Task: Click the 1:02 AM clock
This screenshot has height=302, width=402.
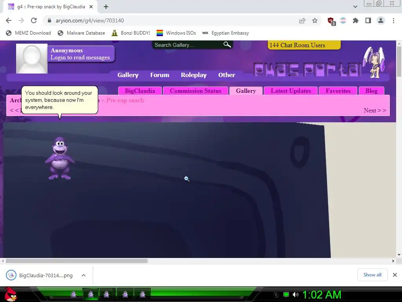Action: tap(322, 295)
